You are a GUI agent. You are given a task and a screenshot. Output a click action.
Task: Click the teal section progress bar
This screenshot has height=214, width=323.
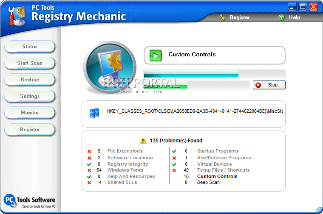214,74
